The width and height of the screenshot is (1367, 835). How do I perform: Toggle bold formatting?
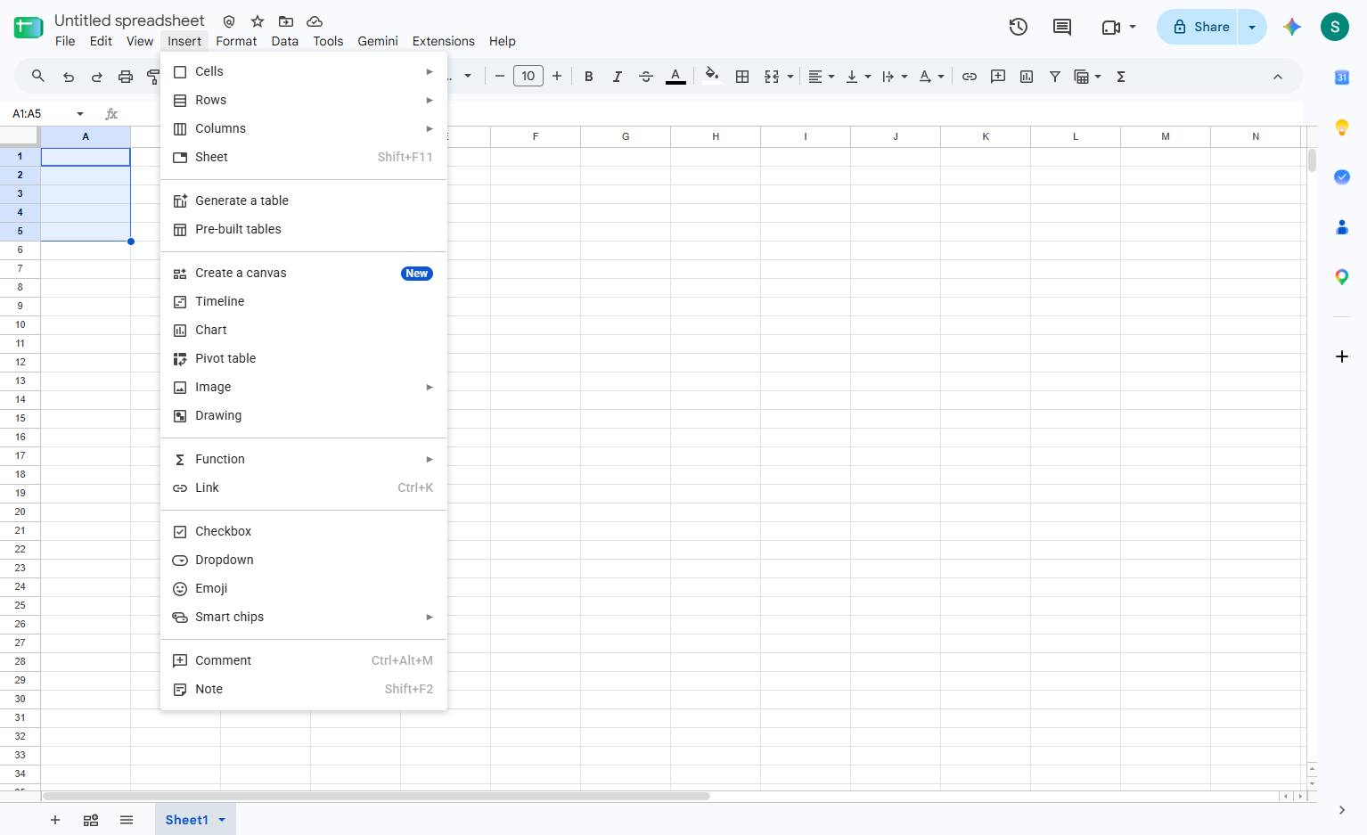[x=588, y=77]
